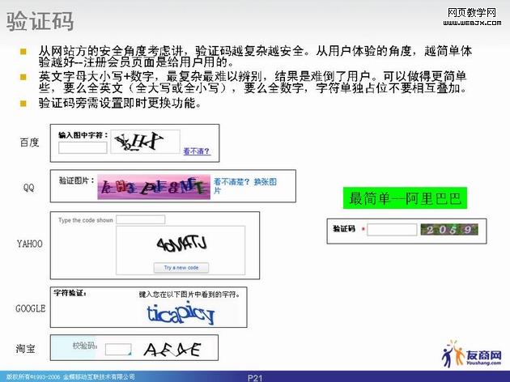
Task: Click the 验证图片 label in QQ box
Action: [76, 180]
